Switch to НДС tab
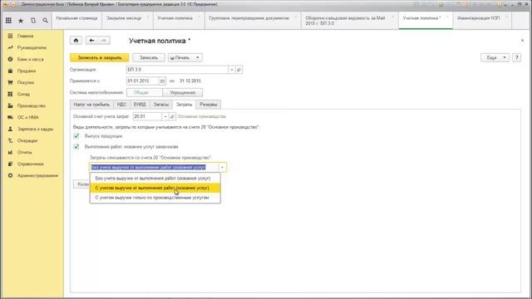Screen dimensions: 532x299 [121, 105]
